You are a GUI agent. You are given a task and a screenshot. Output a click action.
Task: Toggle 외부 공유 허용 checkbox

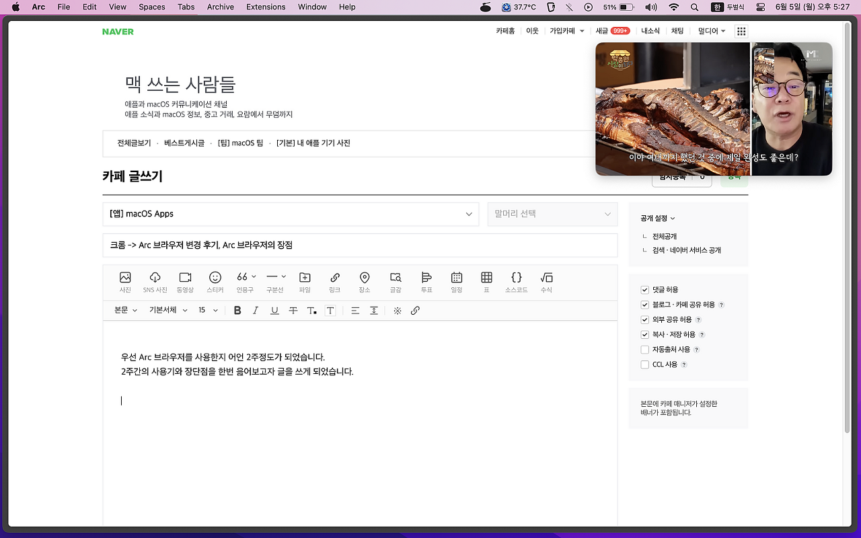click(x=645, y=319)
